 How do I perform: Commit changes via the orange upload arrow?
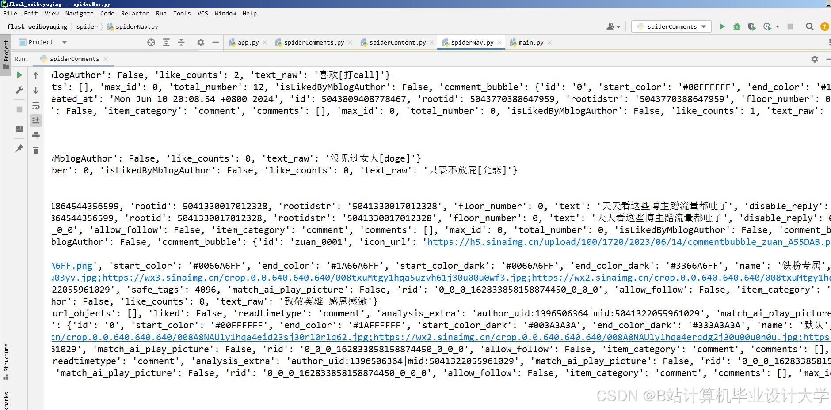pos(825,26)
